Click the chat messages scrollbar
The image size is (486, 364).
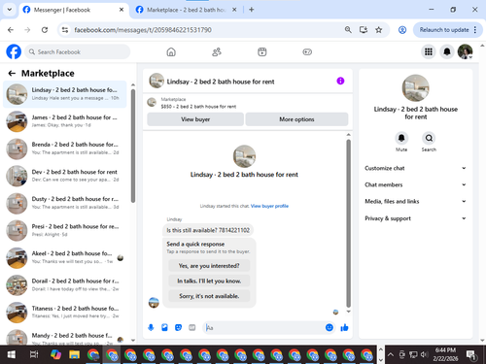click(349, 223)
